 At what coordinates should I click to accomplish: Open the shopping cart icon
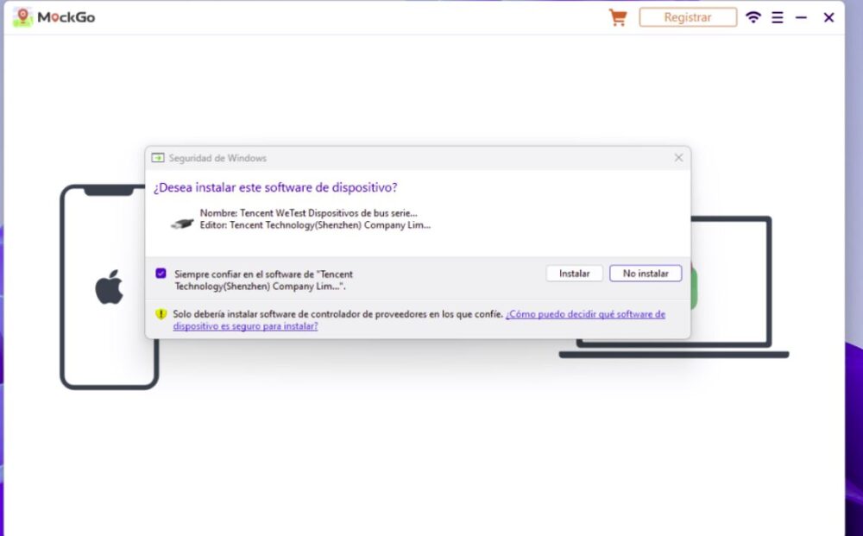tap(618, 17)
